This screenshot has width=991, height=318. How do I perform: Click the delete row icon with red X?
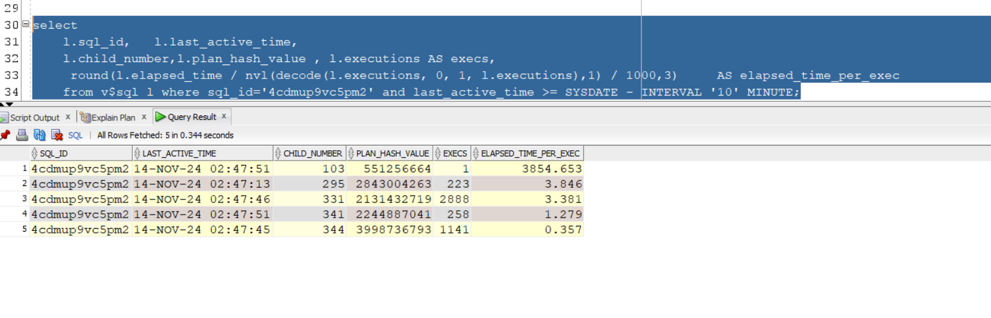[57, 135]
